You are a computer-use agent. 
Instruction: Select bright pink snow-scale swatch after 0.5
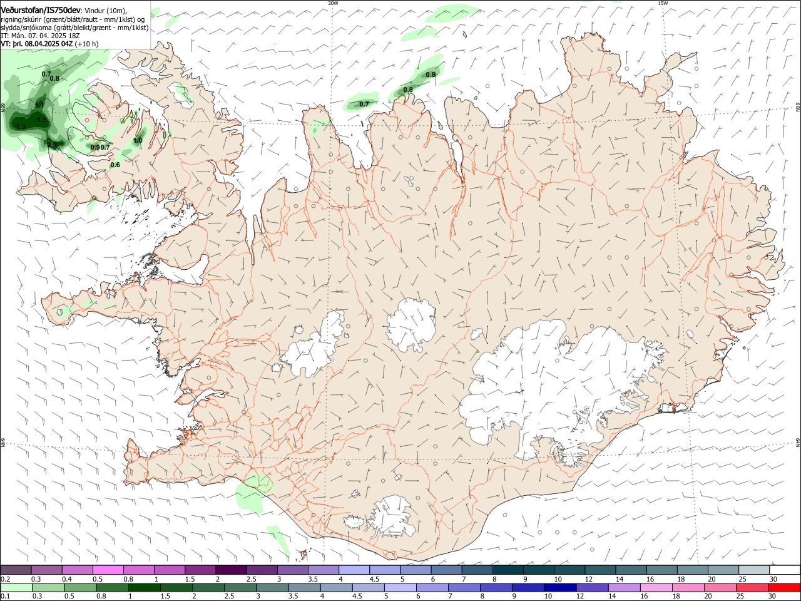[108, 570]
